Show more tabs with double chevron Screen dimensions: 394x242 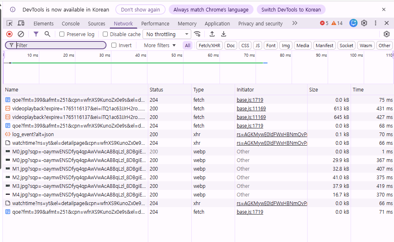click(x=294, y=23)
